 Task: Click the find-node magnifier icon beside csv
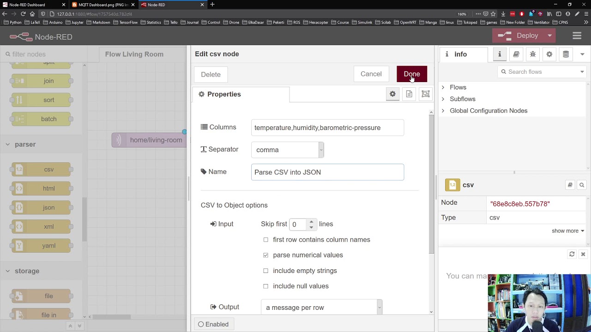coord(582,185)
